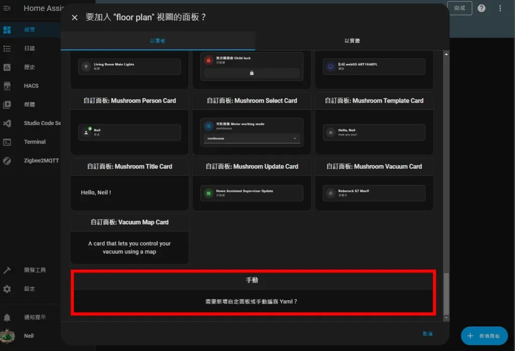Choose the 手動 manual card option
The image size is (515, 351).
click(x=252, y=293)
